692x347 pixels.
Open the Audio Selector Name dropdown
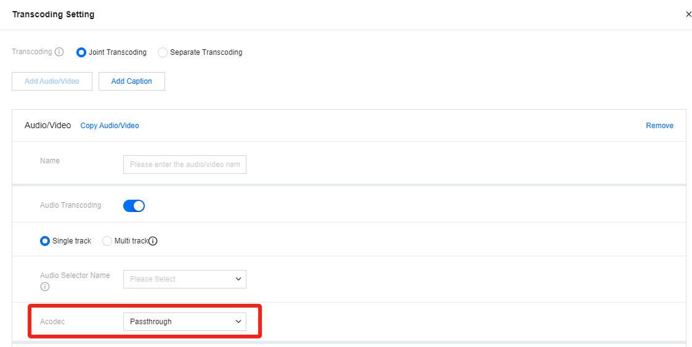184,279
